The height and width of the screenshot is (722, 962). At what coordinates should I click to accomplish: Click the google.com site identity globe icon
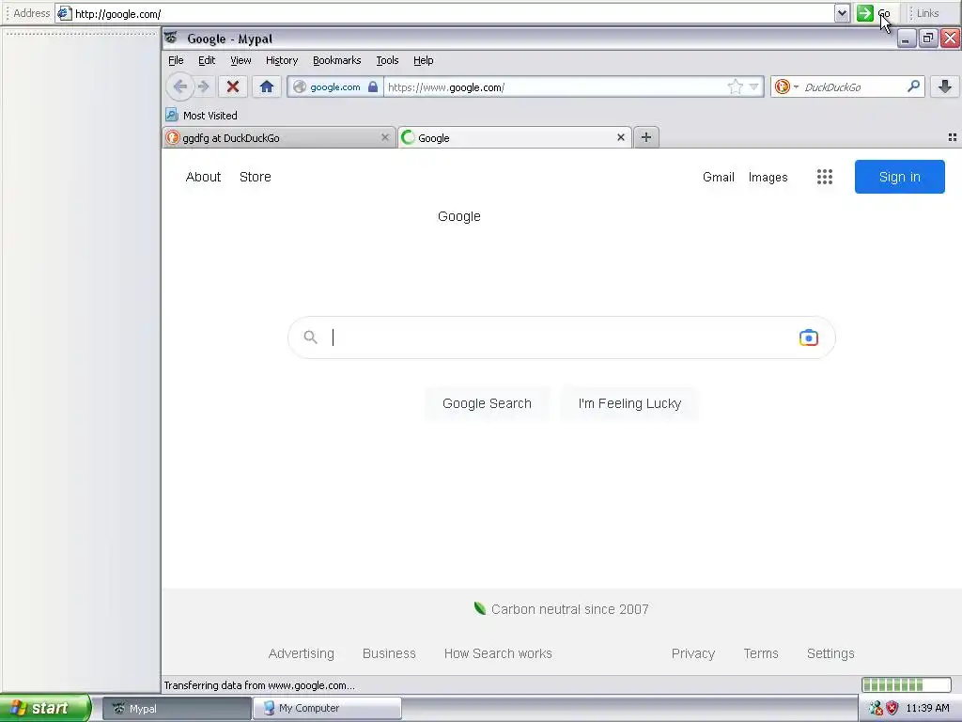pos(300,87)
